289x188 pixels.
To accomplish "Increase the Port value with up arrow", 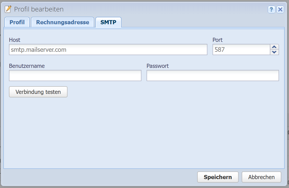I will point(274,47).
